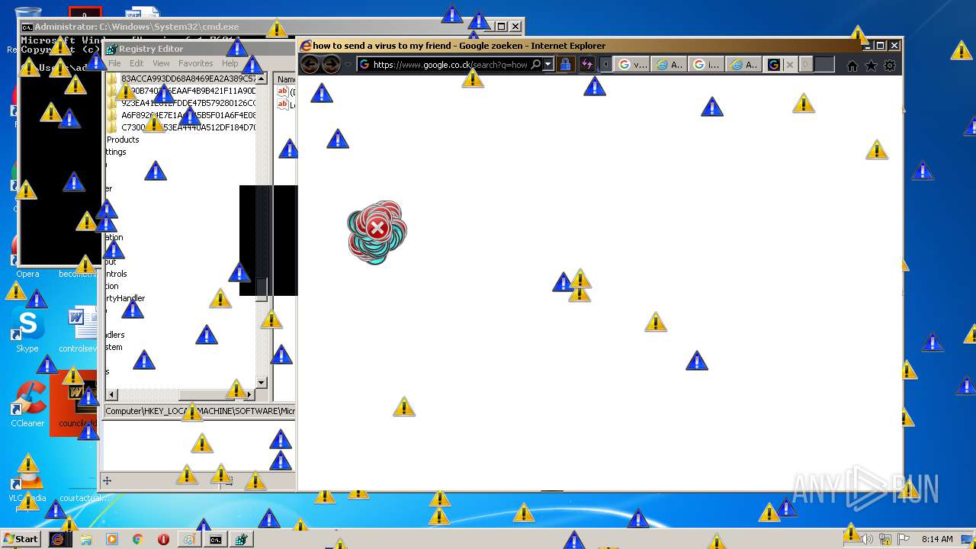Switch to the fourth IE tab labeled 'A..'
The height and width of the screenshot is (549, 976).
[744, 65]
